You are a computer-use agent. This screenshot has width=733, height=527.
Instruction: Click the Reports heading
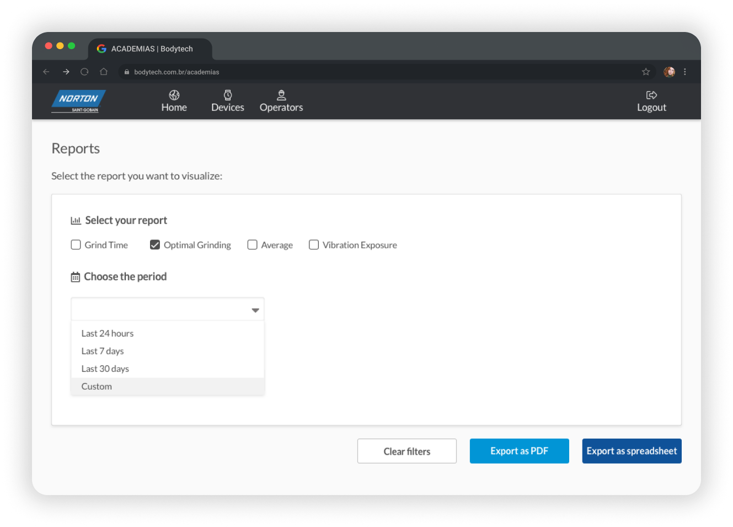76,148
